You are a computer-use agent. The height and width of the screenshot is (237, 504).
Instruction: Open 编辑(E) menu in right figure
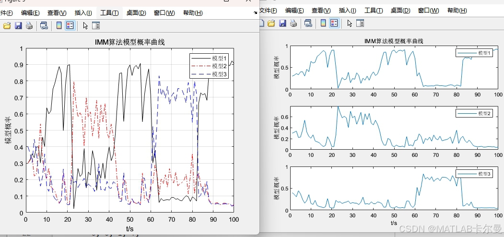click(294, 10)
